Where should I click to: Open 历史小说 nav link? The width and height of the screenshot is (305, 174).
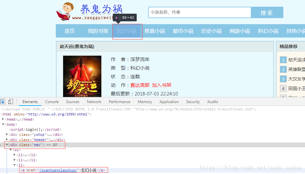[211, 31]
